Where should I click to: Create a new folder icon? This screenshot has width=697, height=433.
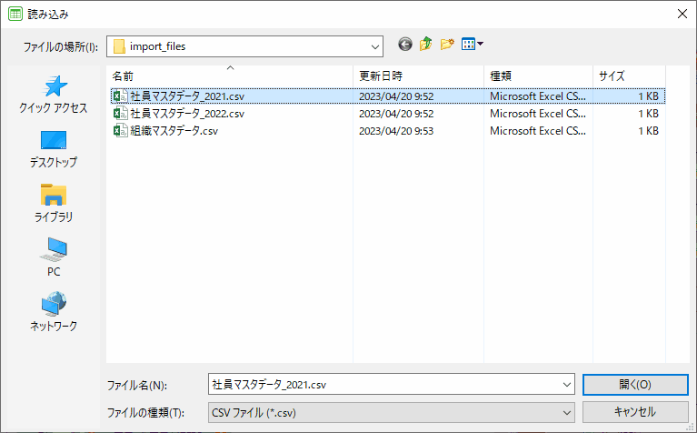coord(447,44)
